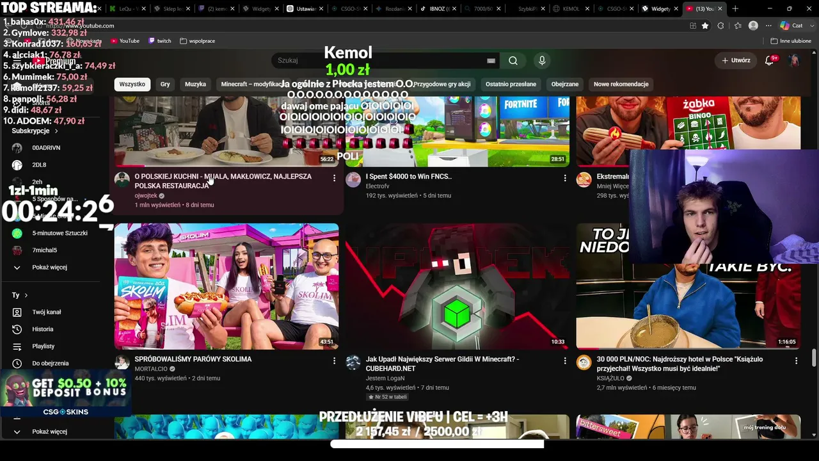This screenshot has height=461, width=819.
Task: Click the Utwórz create button
Action: point(736,60)
